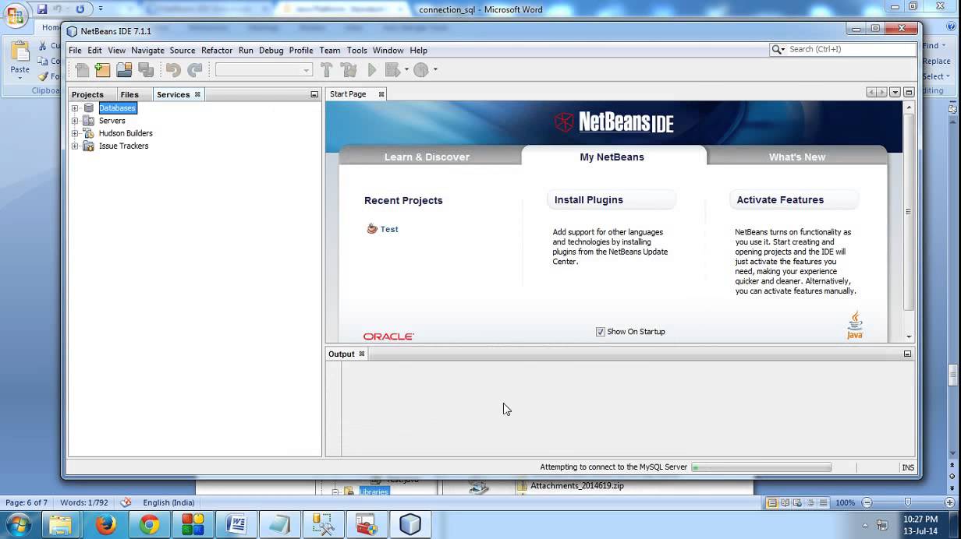
Task: Click the Clean and Build icon
Action: [349, 70]
